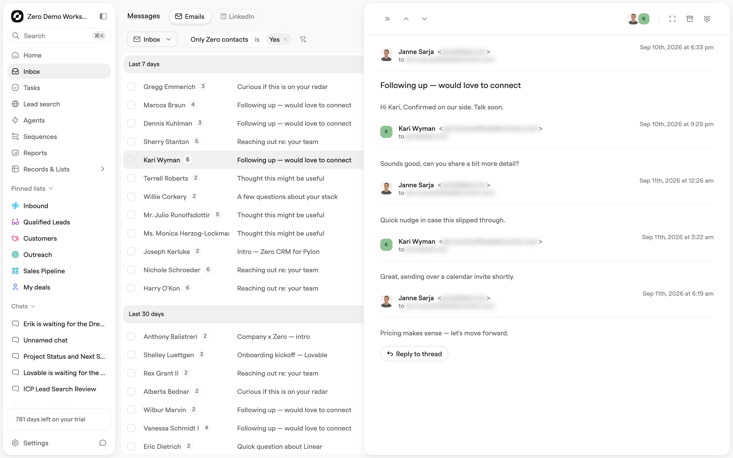Image resolution: width=733 pixels, height=458 pixels.
Task: Go to next thread arrow
Action: point(424,19)
